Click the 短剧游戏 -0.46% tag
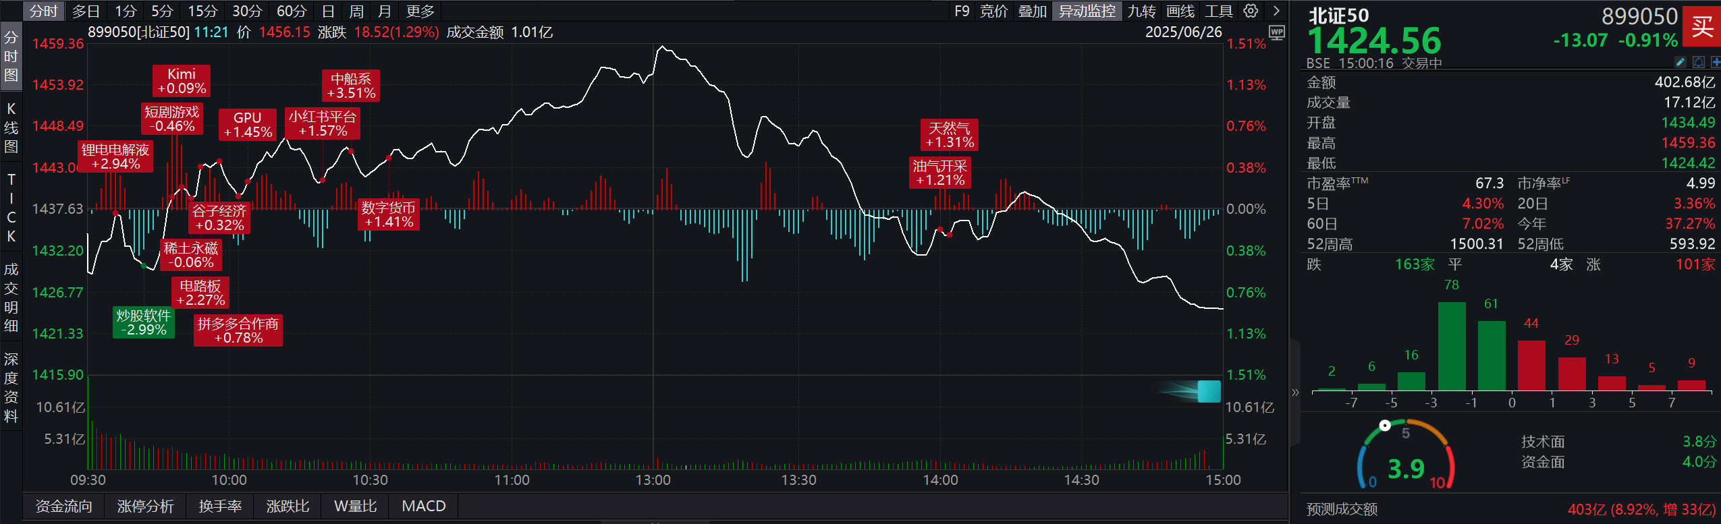 pyautogui.click(x=172, y=119)
